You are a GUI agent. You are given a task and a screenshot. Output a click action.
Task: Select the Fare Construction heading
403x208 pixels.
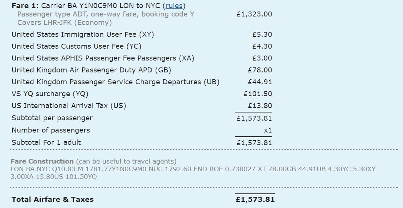click(42, 161)
